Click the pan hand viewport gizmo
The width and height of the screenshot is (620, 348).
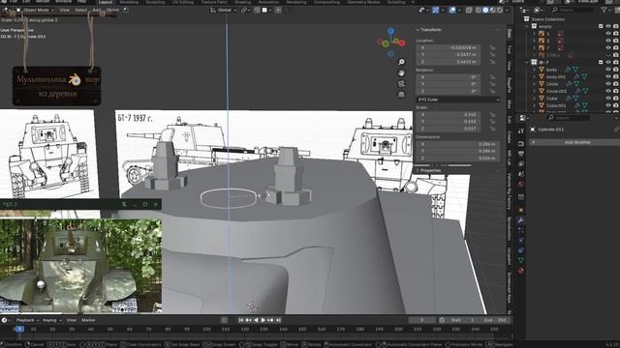pyautogui.click(x=401, y=73)
